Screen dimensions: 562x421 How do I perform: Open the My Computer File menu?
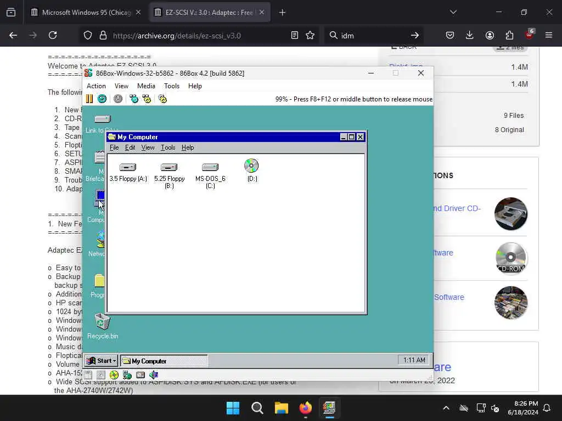(x=114, y=147)
